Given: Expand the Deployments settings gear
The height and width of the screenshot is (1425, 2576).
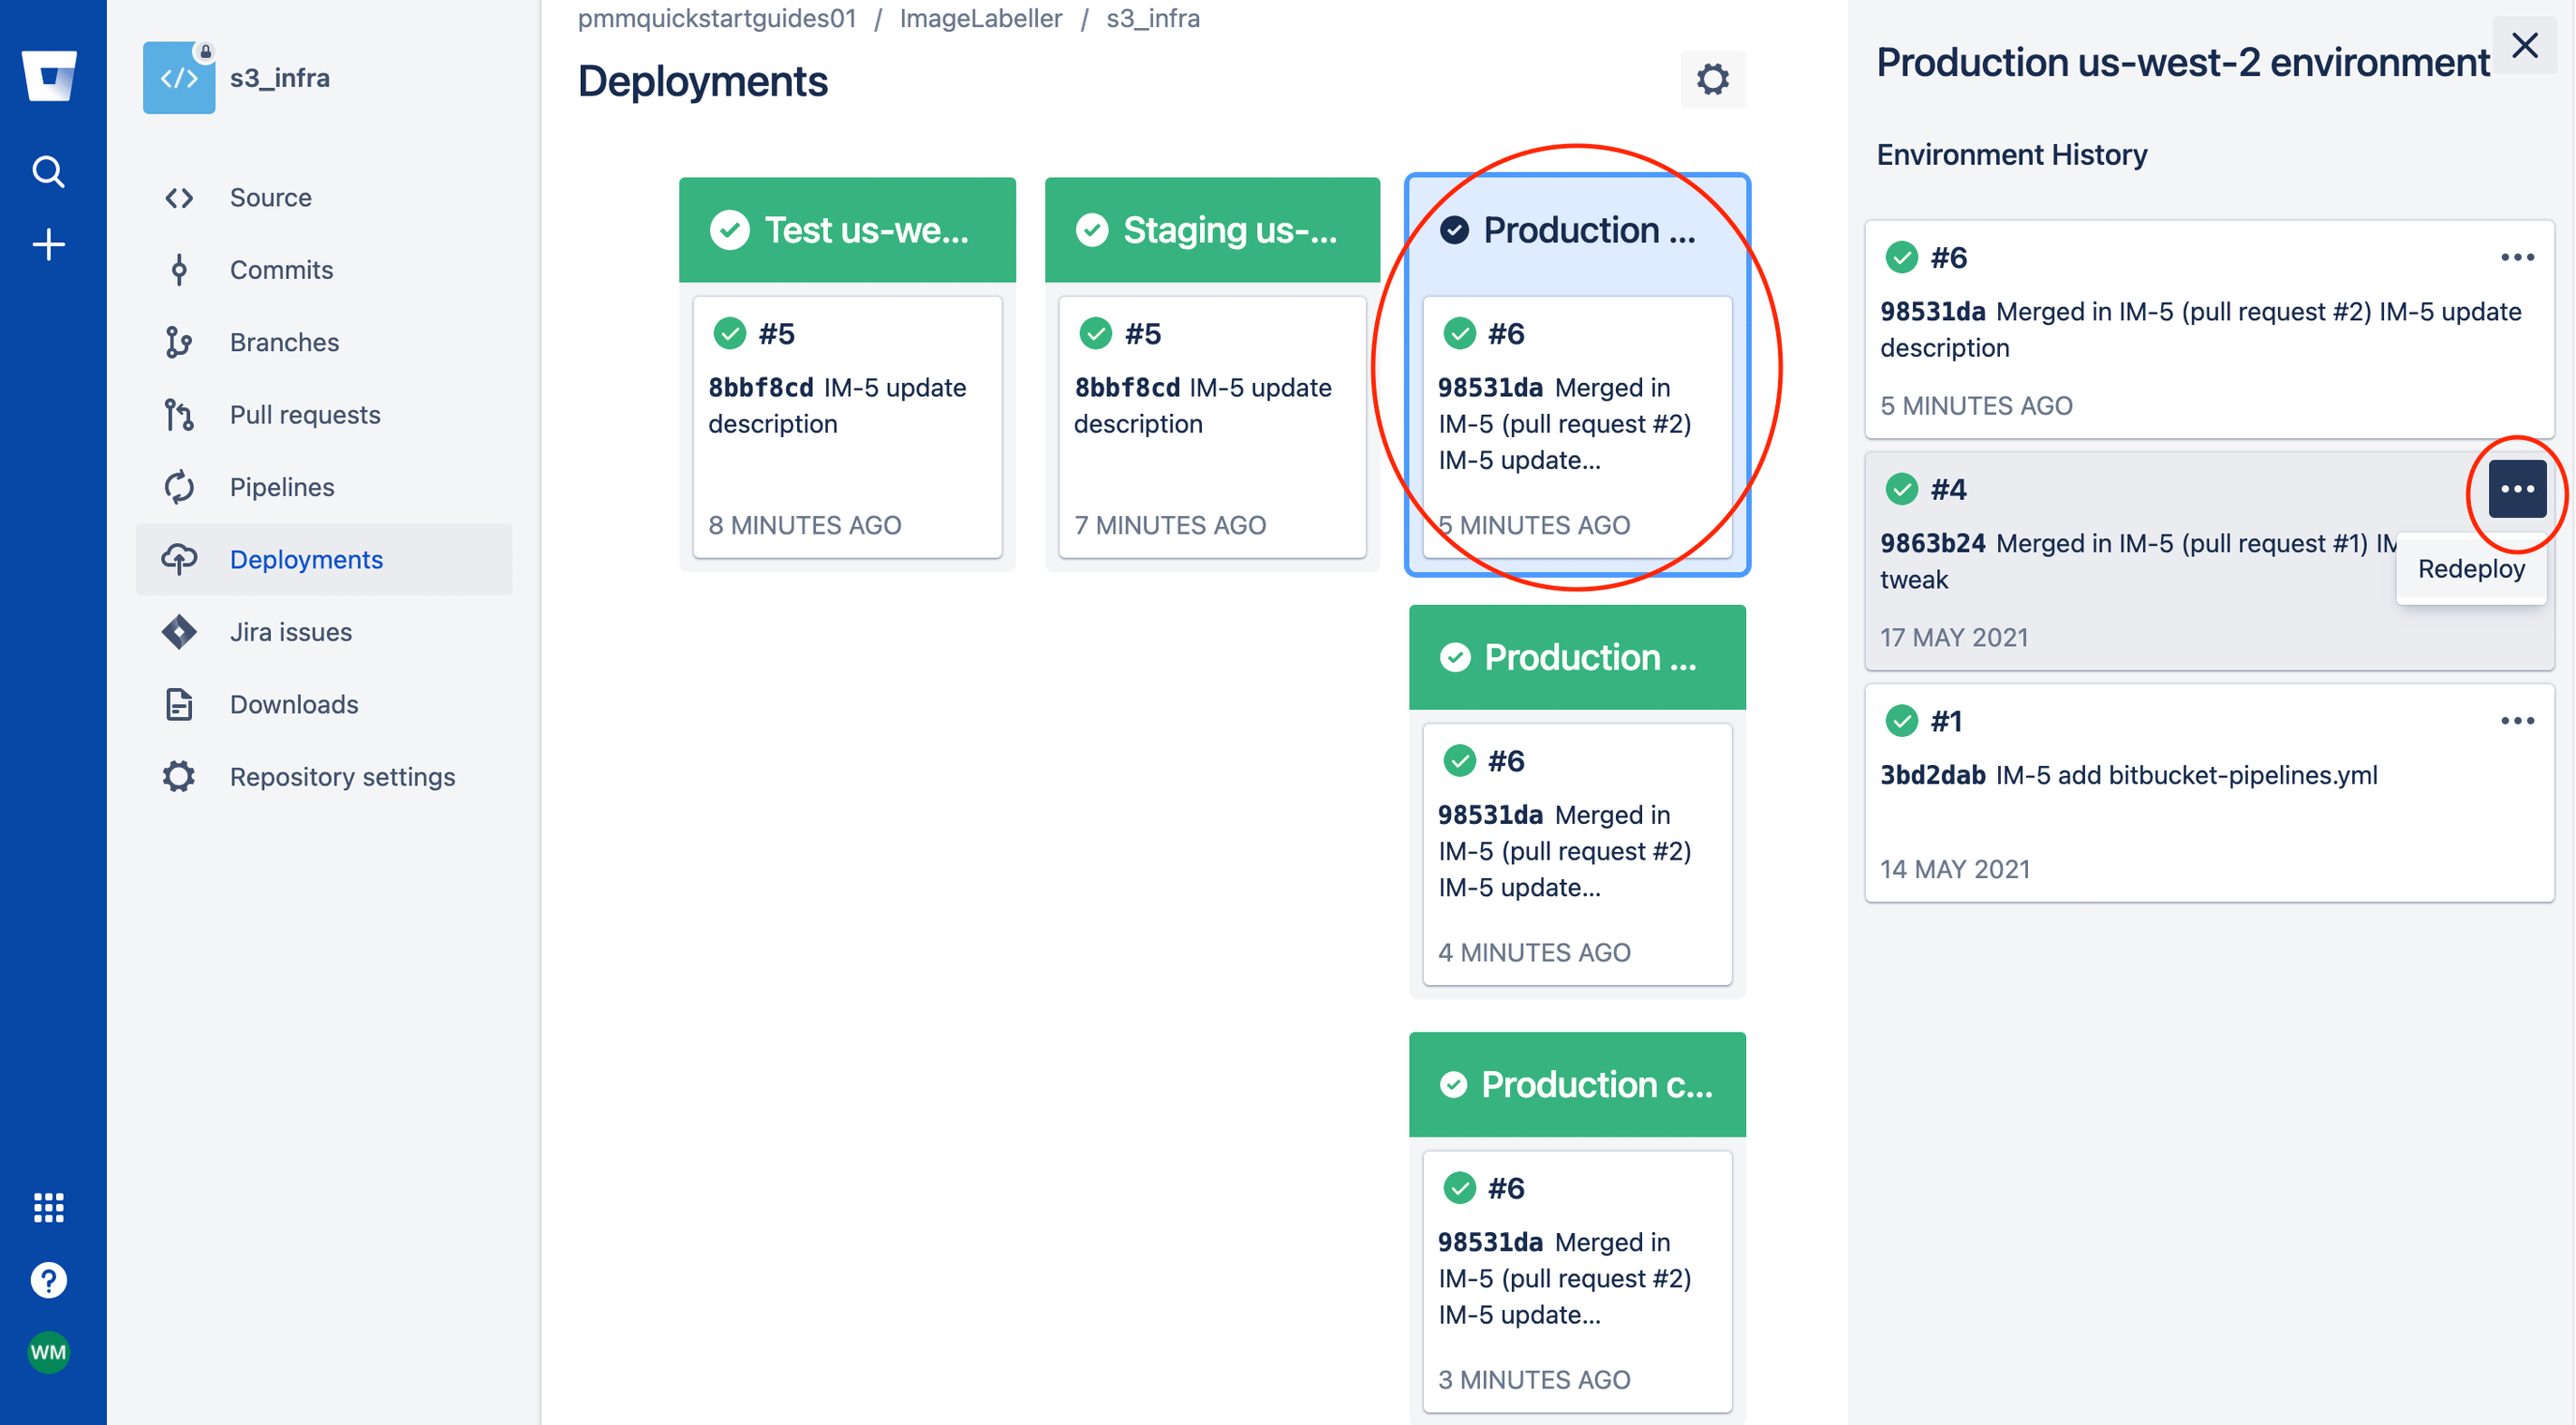Looking at the screenshot, I should point(1710,81).
